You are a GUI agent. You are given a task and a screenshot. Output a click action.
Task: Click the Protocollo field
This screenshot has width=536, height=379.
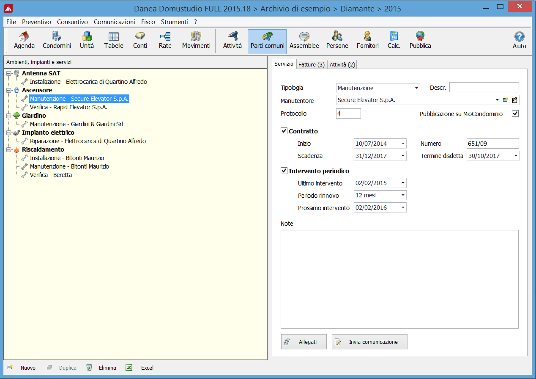(348, 113)
